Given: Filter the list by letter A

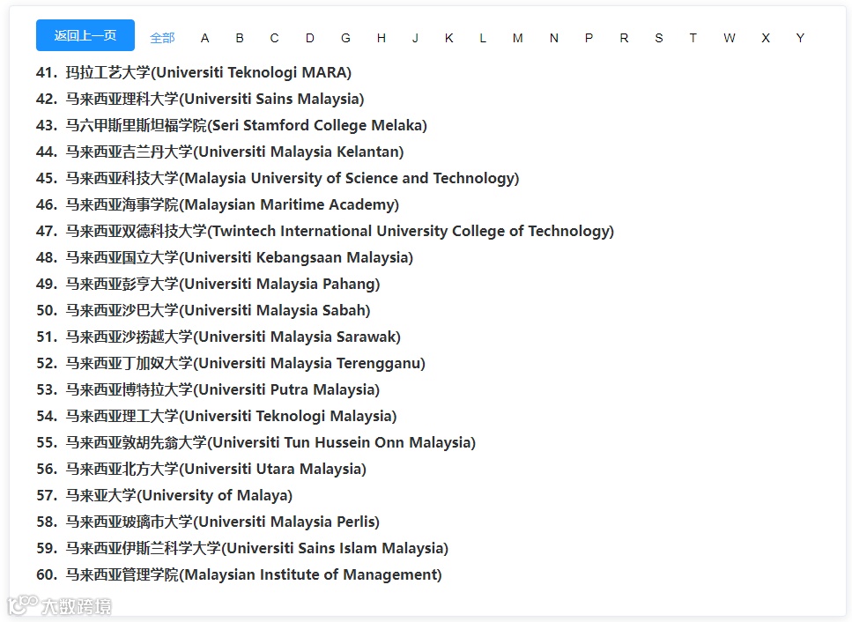Looking at the screenshot, I should click(x=204, y=38).
